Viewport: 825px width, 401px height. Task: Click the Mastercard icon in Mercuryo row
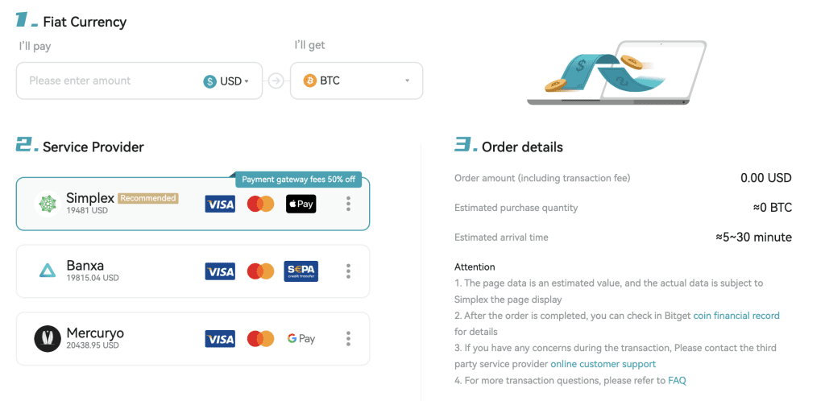coord(261,339)
